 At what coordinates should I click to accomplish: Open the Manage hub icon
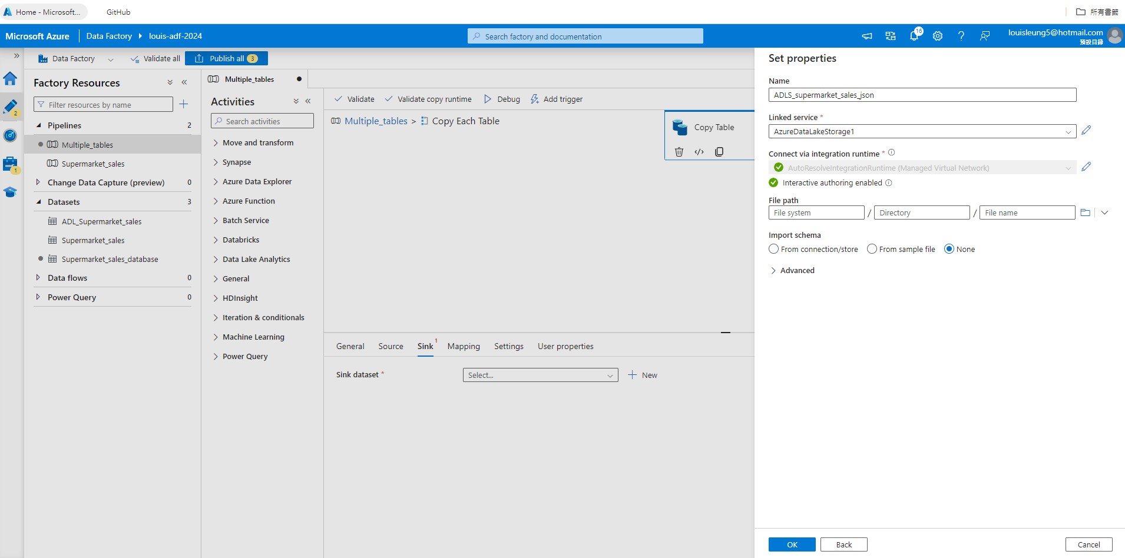click(10, 165)
